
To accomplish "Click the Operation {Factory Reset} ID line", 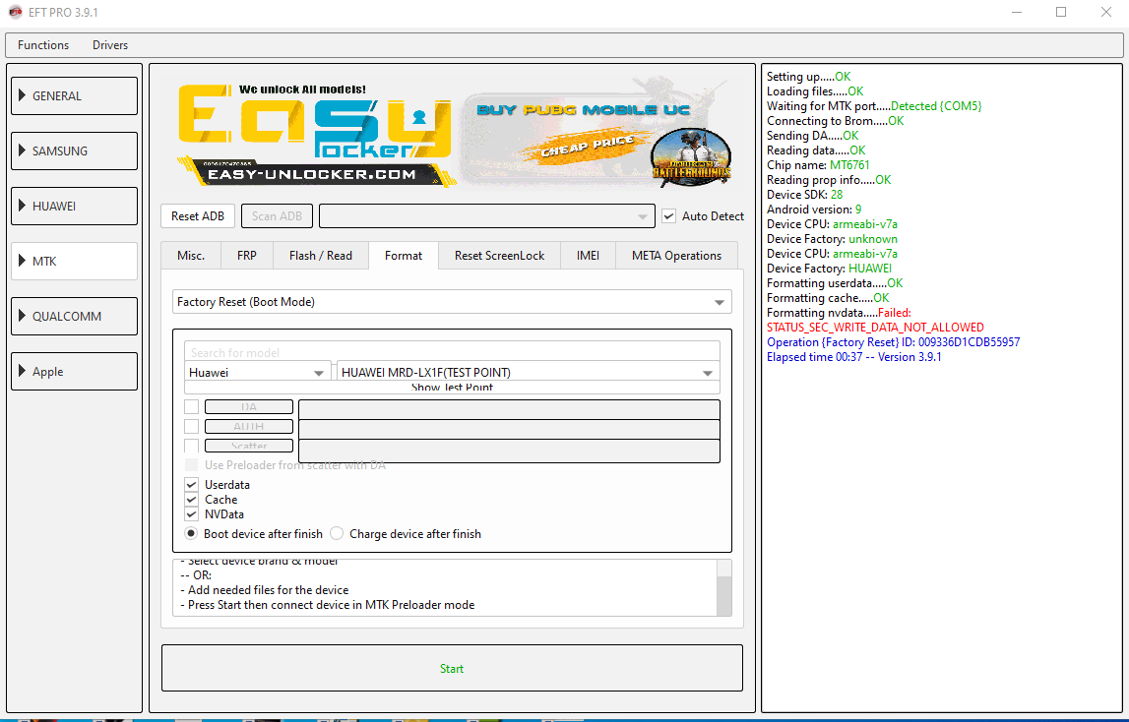I will point(893,342).
